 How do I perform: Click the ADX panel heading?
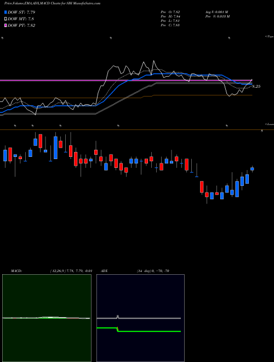(105, 271)
